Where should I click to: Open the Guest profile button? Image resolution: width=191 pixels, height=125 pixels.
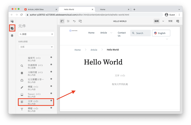(x=170, y=15)
